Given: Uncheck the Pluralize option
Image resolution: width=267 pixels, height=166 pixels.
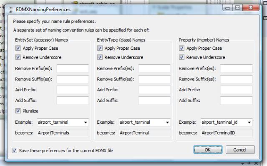Looking at the screenshot, I should 18,111.
